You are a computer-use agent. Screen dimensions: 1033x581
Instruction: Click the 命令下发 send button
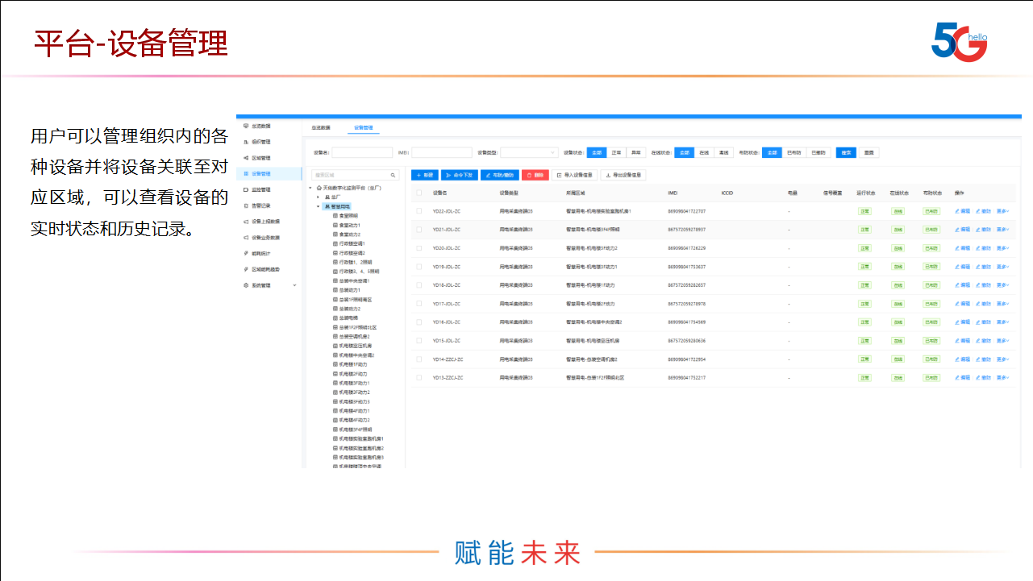[459, 175]
